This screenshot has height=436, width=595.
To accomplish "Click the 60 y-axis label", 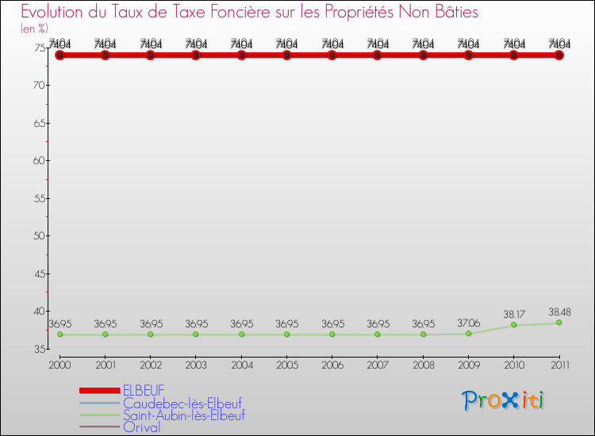I will [39, 161].
